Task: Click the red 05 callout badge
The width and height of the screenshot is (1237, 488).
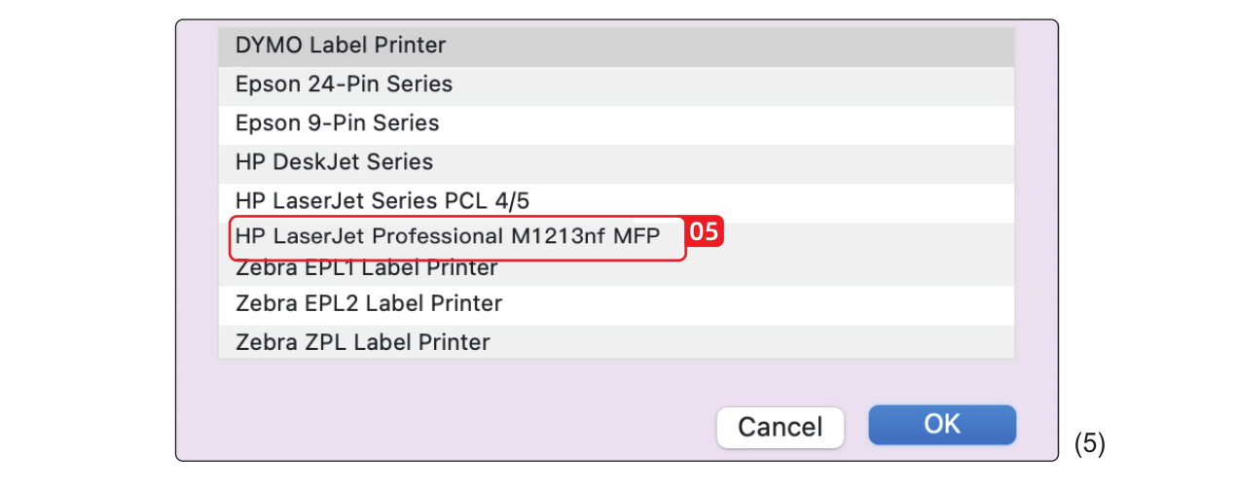Action: 708,233
